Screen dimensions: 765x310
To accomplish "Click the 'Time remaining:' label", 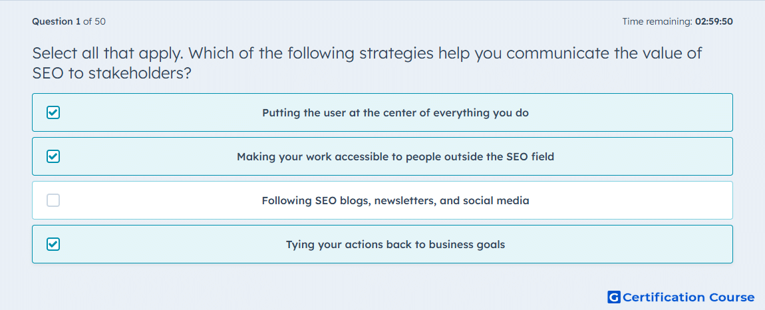I will pos(657,21).
